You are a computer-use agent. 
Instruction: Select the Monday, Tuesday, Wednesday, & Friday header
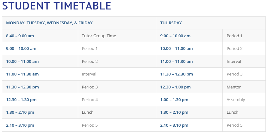(x=49, y=23)
